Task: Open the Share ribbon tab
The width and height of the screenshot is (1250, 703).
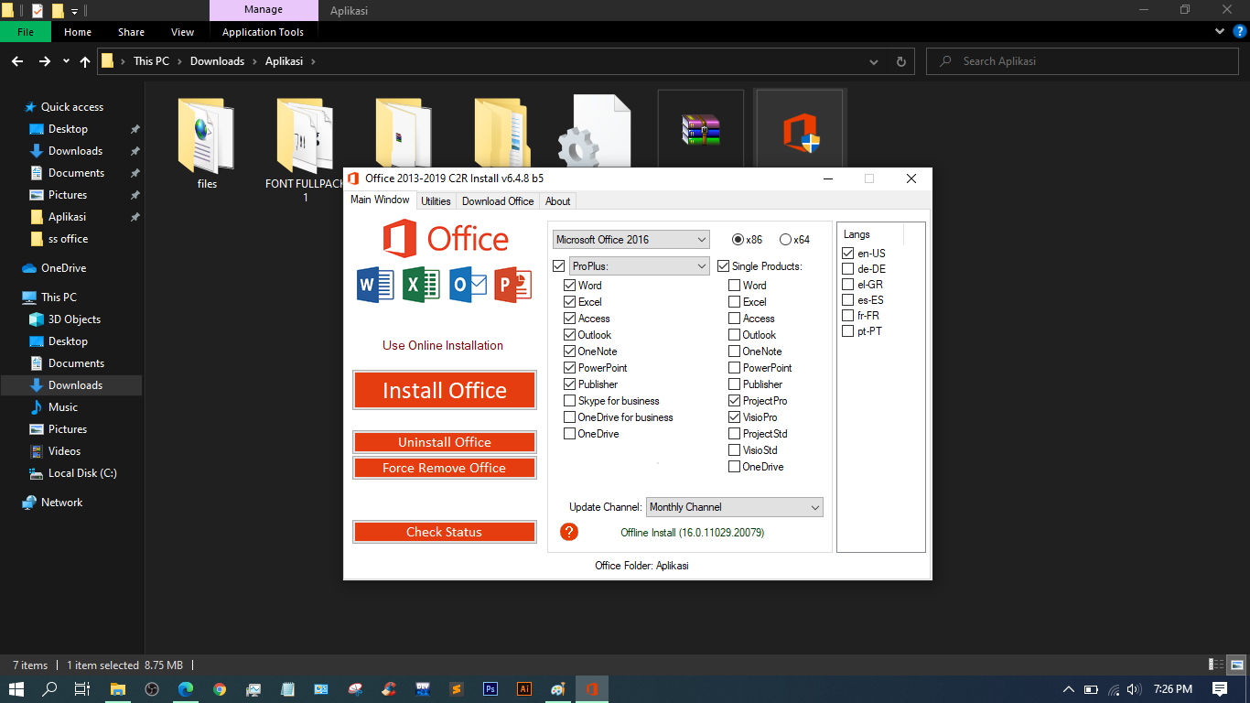Action: 131,32
